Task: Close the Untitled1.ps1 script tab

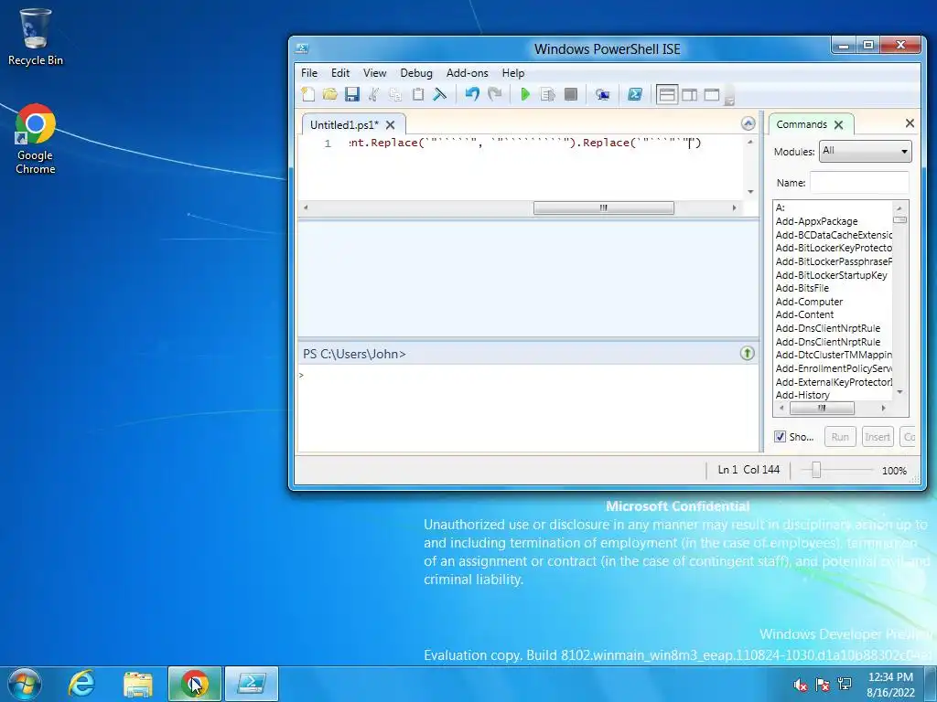Action: [x=390, y=124]
